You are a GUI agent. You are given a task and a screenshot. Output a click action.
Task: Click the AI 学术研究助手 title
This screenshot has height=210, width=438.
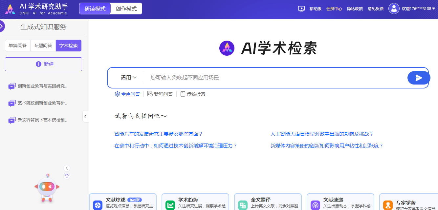(44, 7)
